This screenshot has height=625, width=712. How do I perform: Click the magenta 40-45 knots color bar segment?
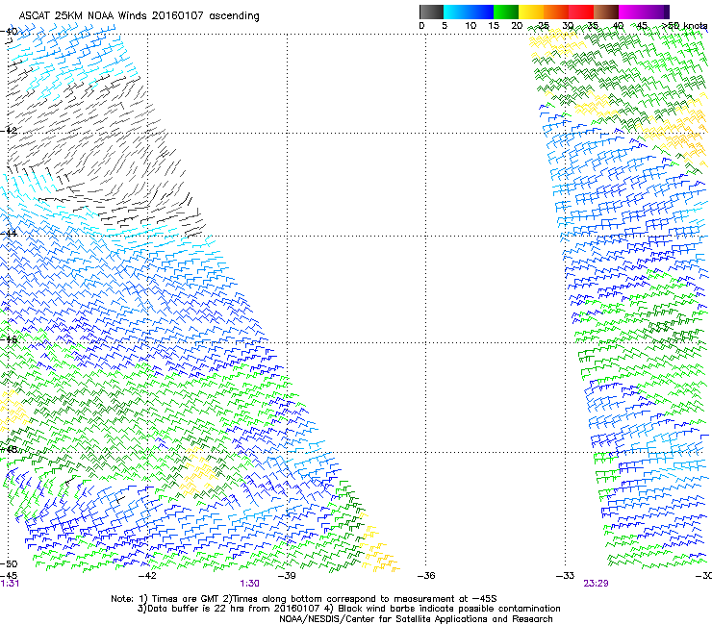(631, 12)
